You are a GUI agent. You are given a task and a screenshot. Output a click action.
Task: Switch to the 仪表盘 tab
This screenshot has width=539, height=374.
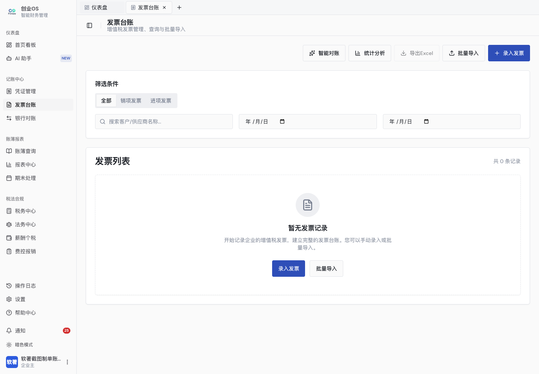[102, 7]
